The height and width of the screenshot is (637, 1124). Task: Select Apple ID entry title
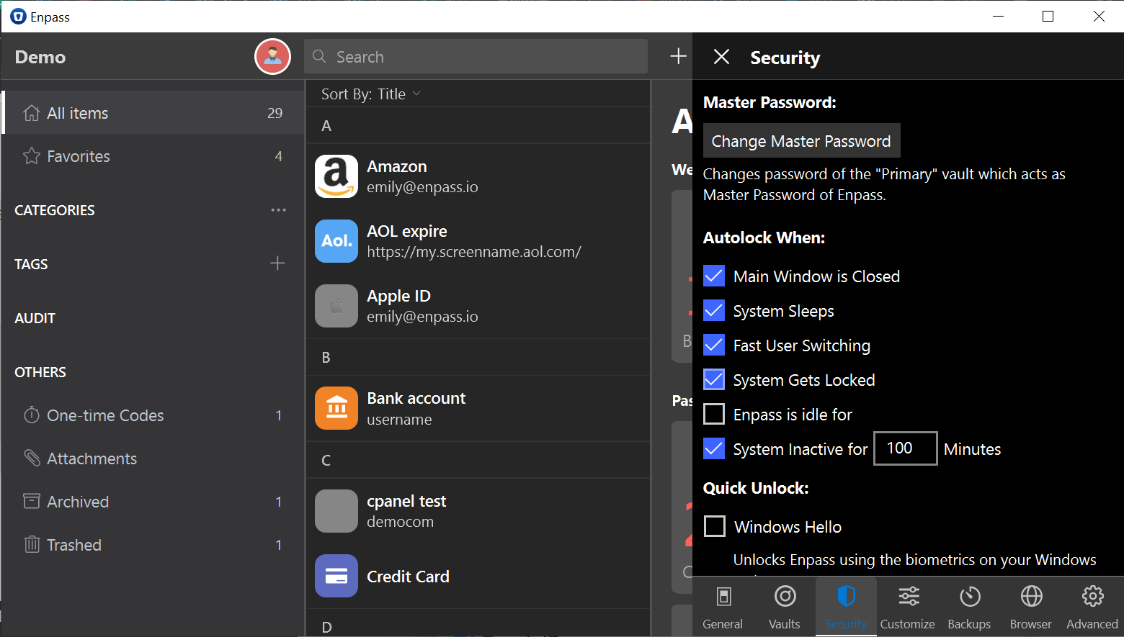coord(398,296)
